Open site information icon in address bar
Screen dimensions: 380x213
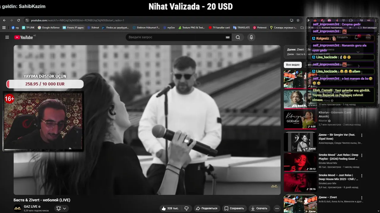[x=27, y=20]
